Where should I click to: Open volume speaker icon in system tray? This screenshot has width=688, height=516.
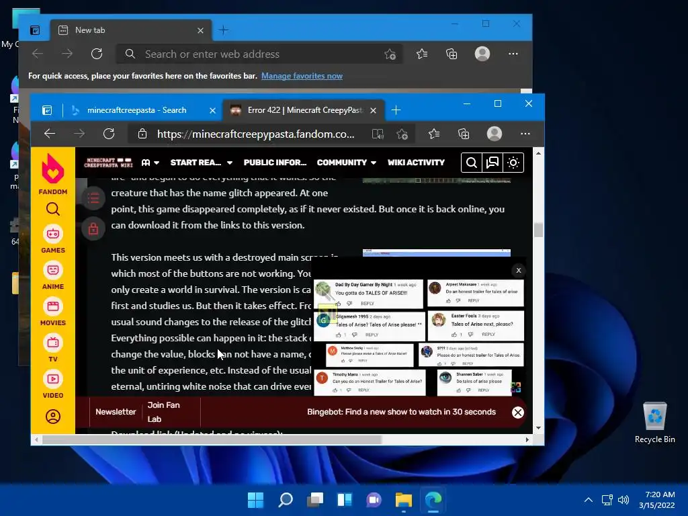click(x=623, y=500)
